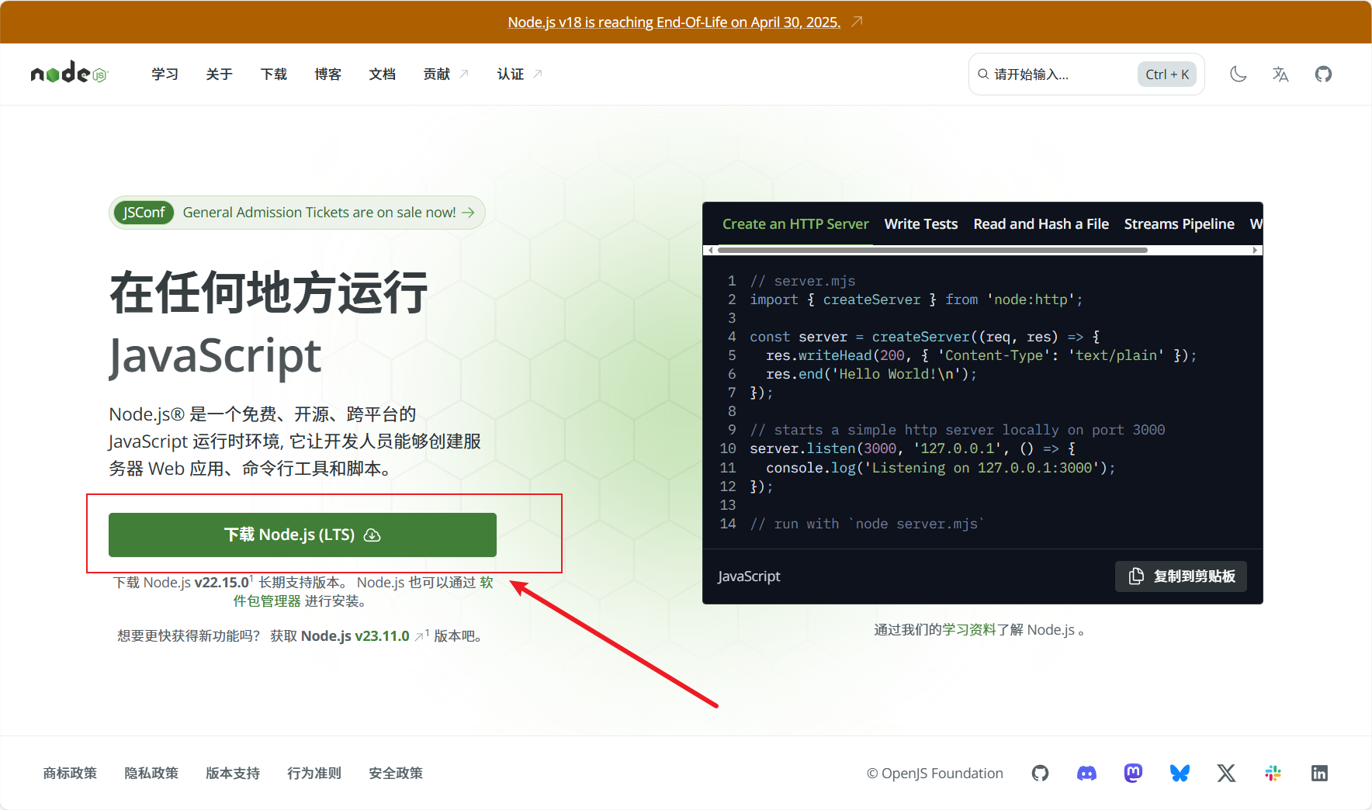The height and width of the screenshot is (810, 1372).
Task: Open the 认证 external link
Action: [519, 74]
